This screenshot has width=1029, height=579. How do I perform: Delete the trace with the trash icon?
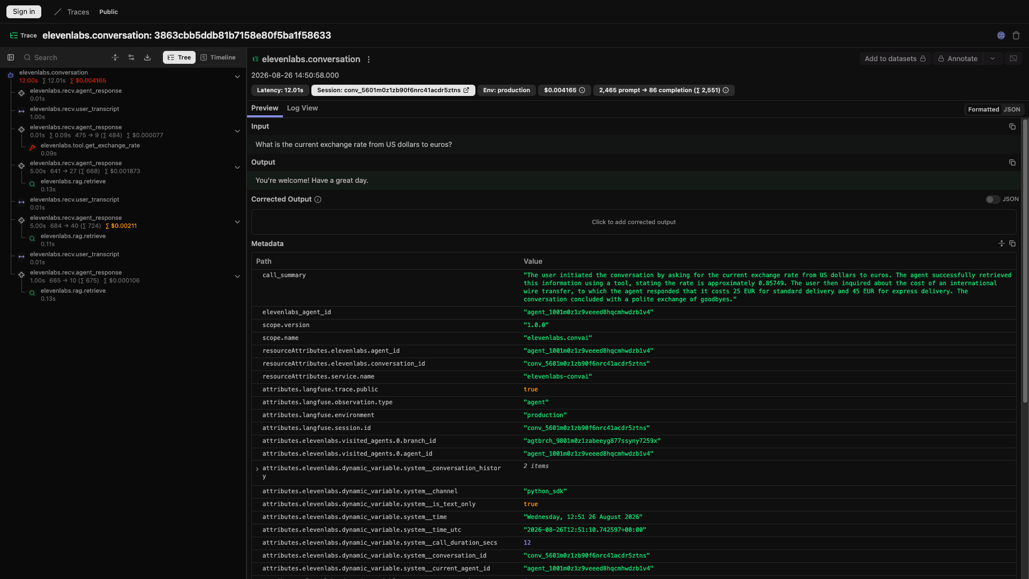click(x=1016, y=35)
